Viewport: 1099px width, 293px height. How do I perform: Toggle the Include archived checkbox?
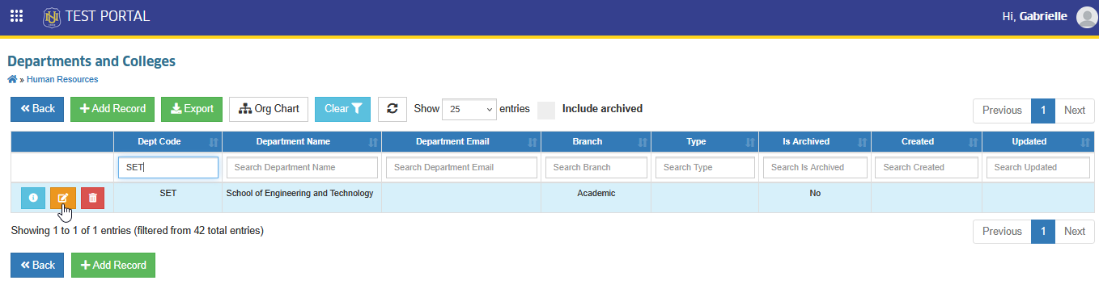tap(546, 110)
